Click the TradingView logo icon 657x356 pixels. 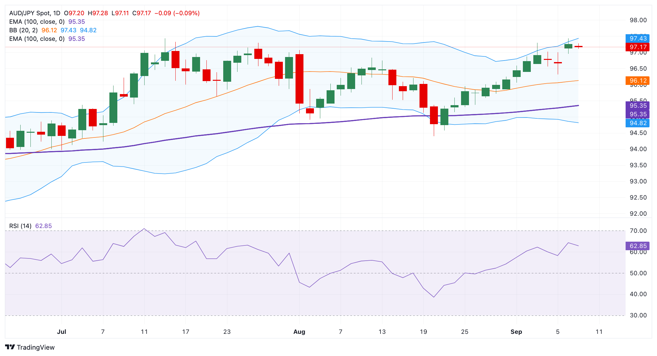tap(10, 347)
